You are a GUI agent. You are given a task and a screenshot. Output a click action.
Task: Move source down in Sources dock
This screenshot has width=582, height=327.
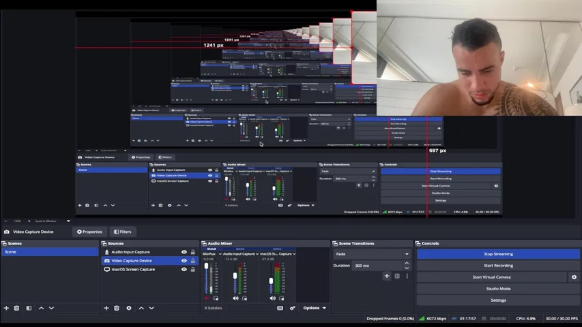[151, 308]
